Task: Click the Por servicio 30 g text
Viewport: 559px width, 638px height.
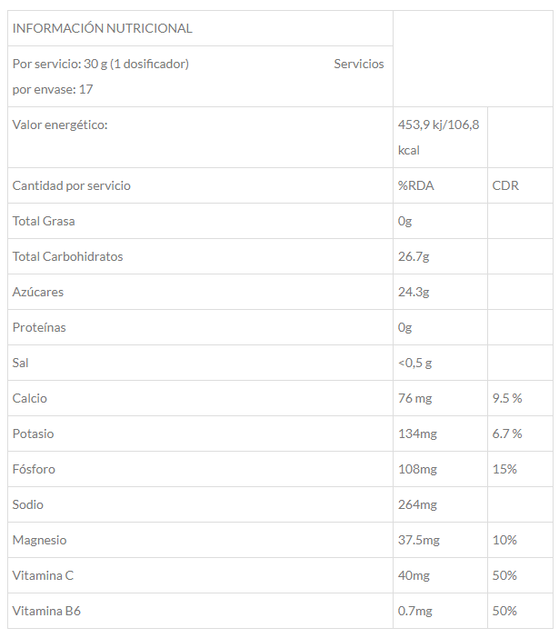Action: tap(100, 64)
